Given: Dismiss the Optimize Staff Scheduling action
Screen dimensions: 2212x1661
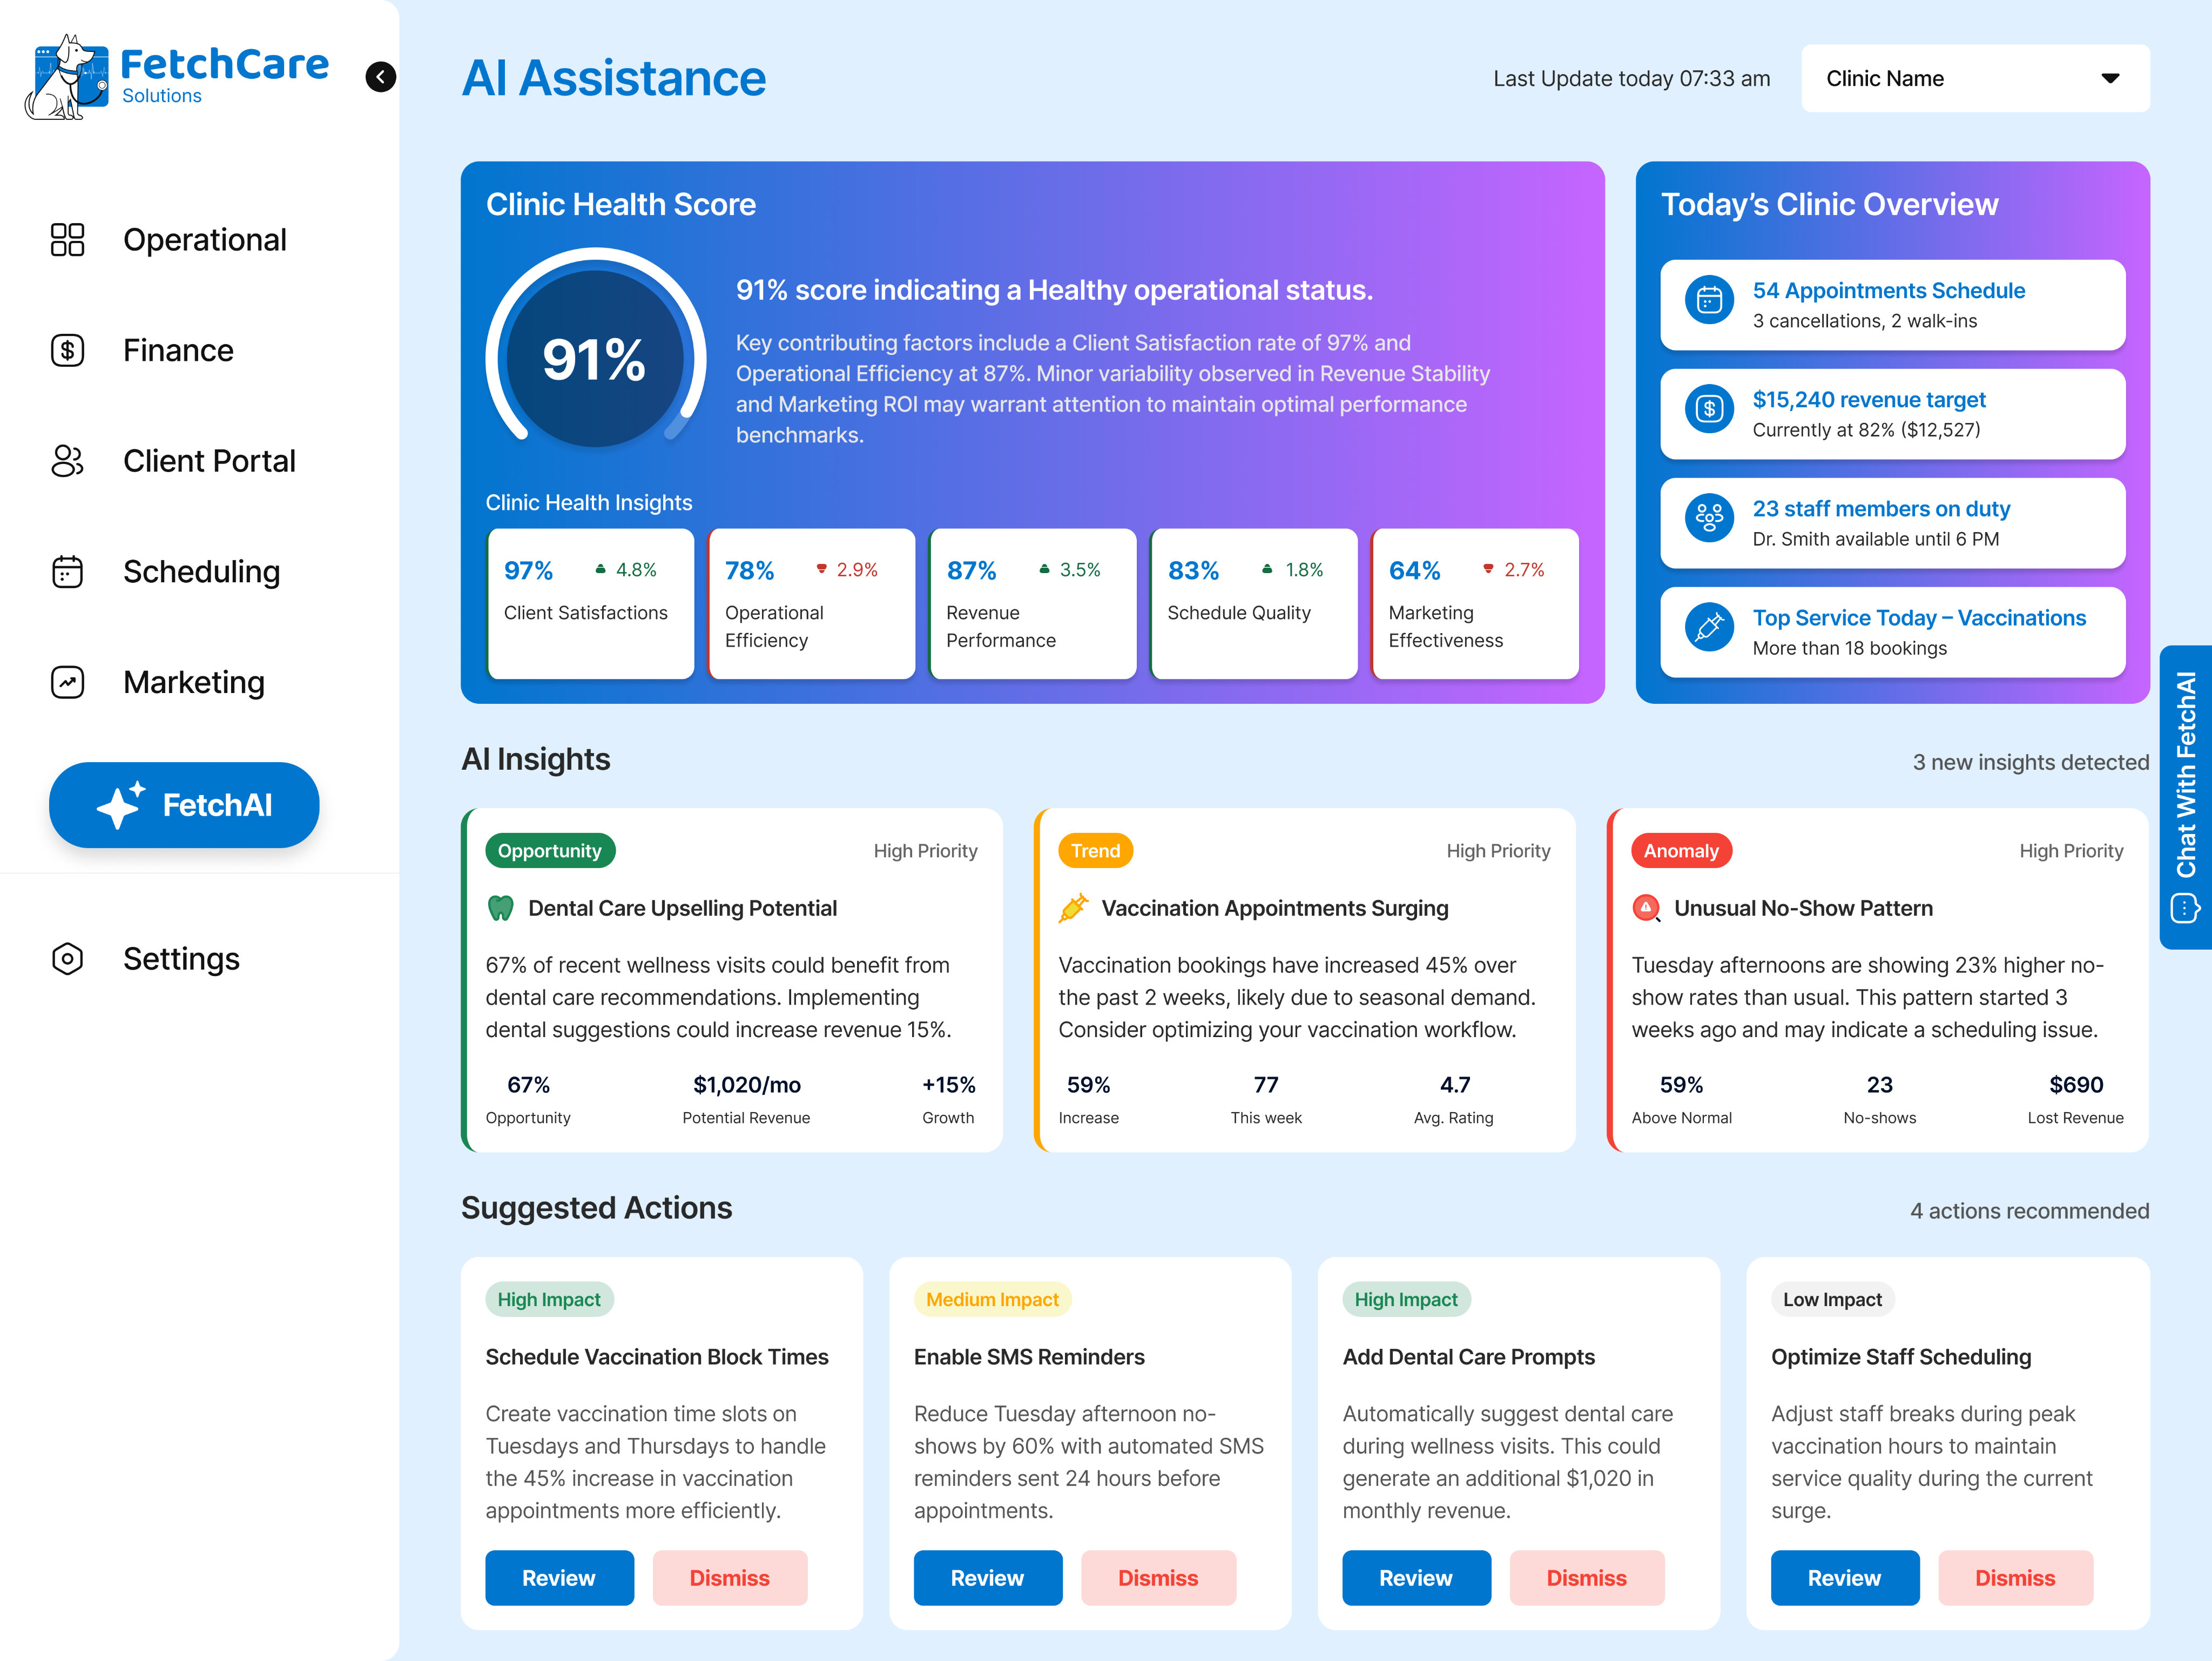Looking at the screenshot, I should click(x=2014, y=1577).
